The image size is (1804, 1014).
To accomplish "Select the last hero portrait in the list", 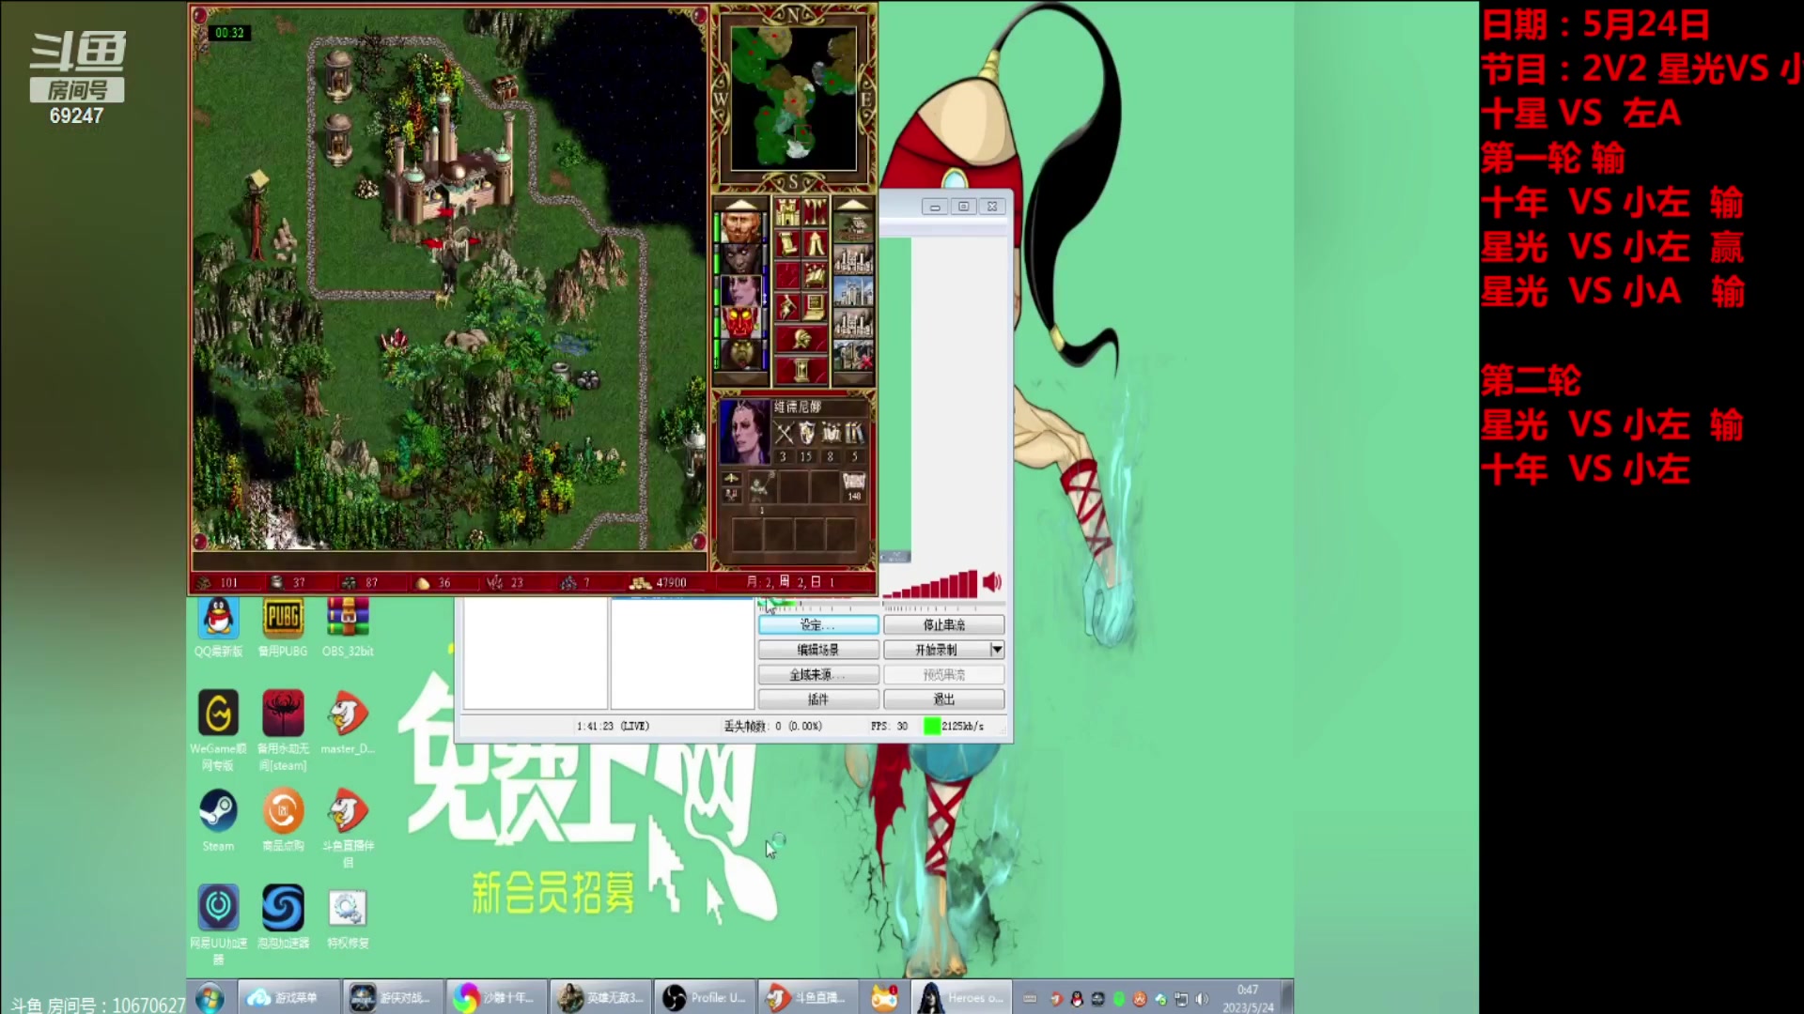I will click(x=741, y=353).
